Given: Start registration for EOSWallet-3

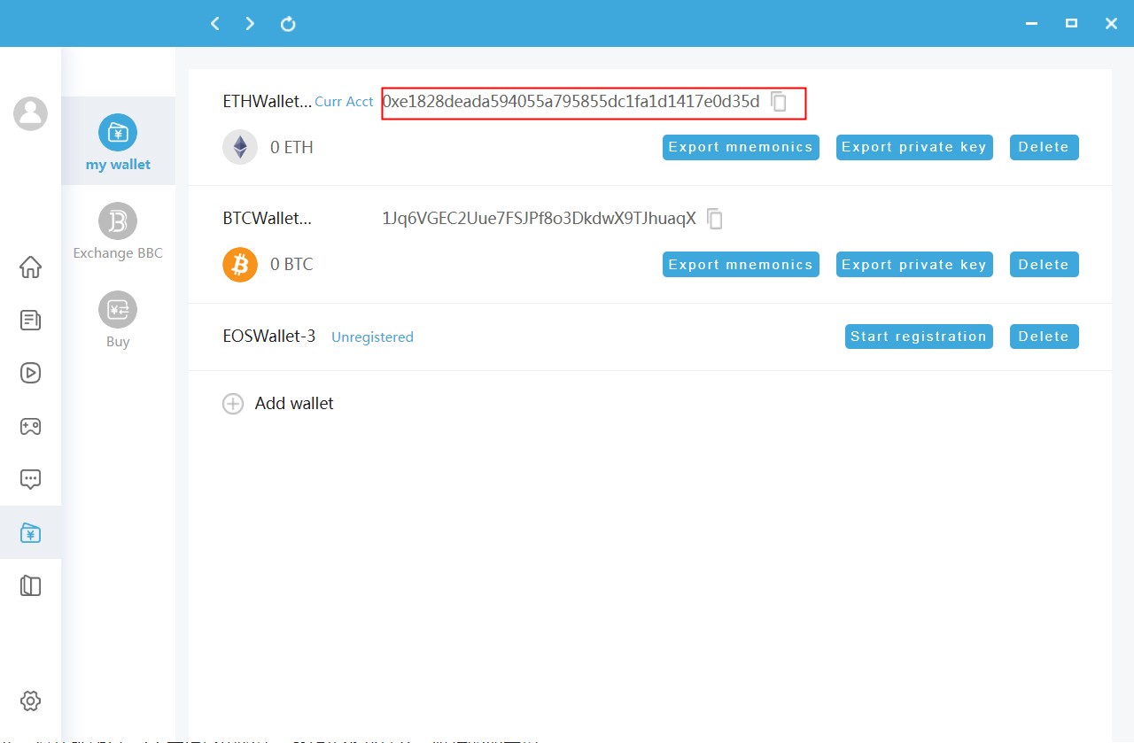Looking at the screenshot, I should point(919,337).
